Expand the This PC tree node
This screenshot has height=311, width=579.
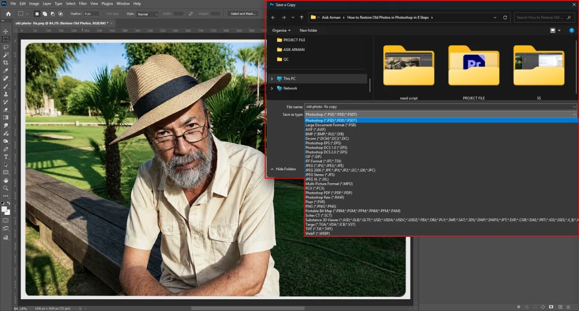tap(272, 79)
